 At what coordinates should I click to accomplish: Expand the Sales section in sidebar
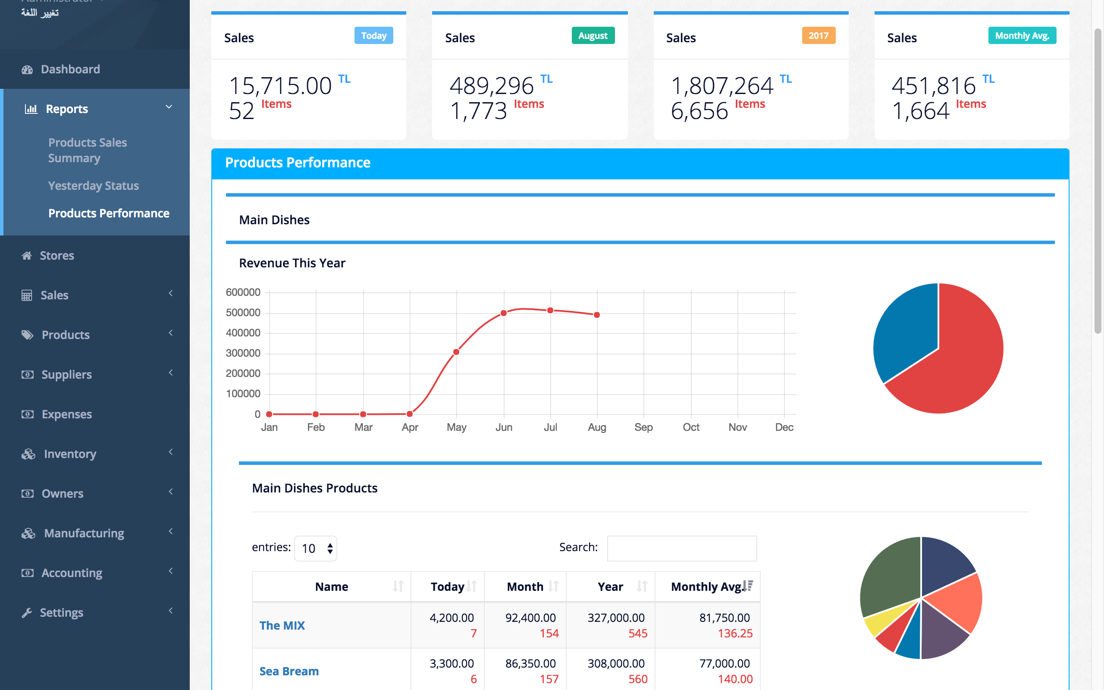pos(95,295)
